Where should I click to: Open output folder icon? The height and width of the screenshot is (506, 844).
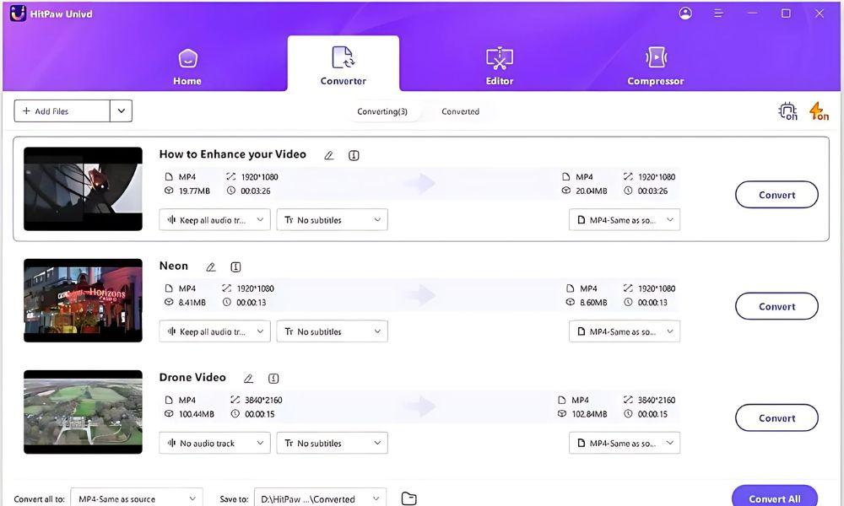click(409, 498)
